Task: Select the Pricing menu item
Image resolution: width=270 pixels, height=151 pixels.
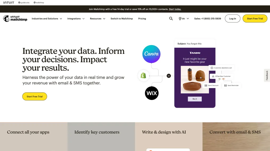Action: pyautogui.click(x=142, y=19)
